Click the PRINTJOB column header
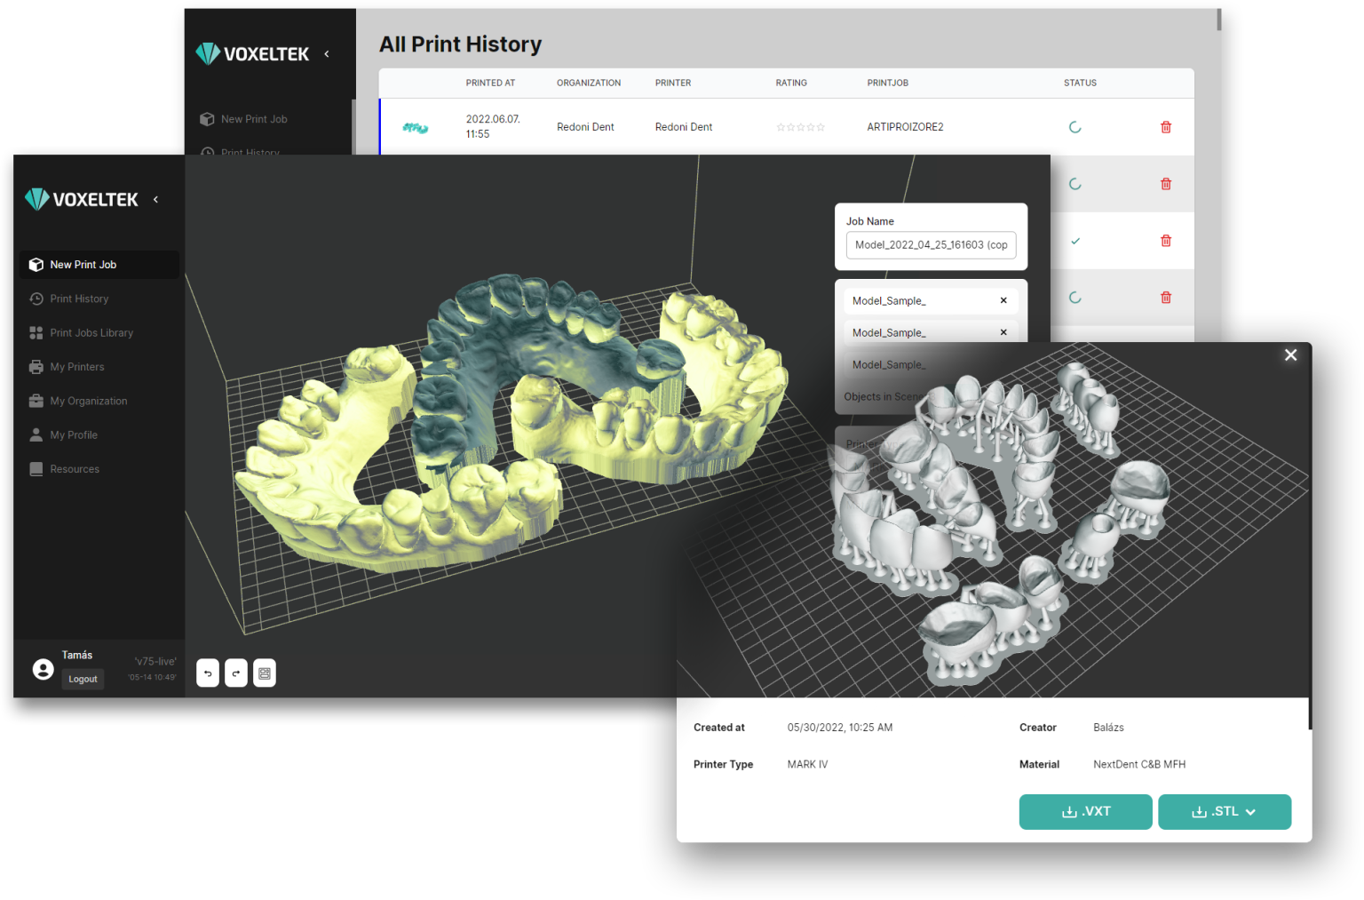 point(888,83)
